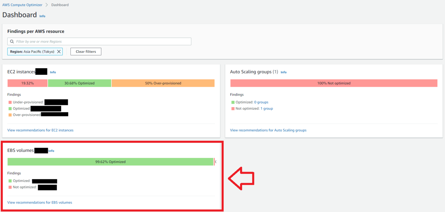Open Info link for EC2 instances
Image resolution: width=445 pixels, height=212 pixels.
pyautogui.click(x=53, y=72)
